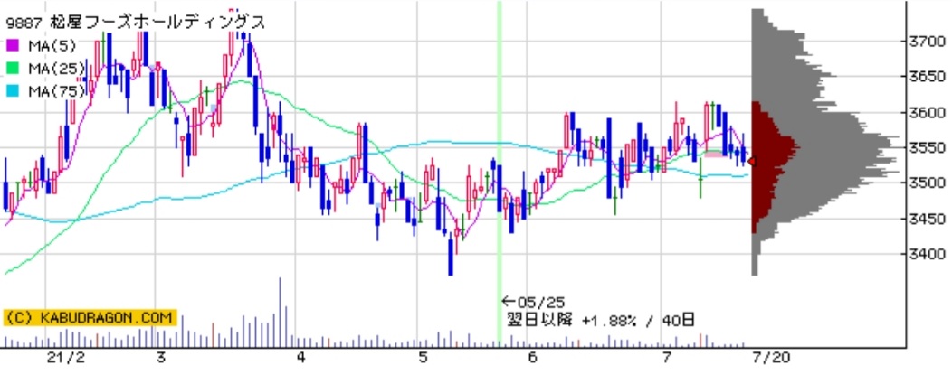Click the 3400 price axis label
This screenshot has height=384, width=952.
[x=928, y=254]
